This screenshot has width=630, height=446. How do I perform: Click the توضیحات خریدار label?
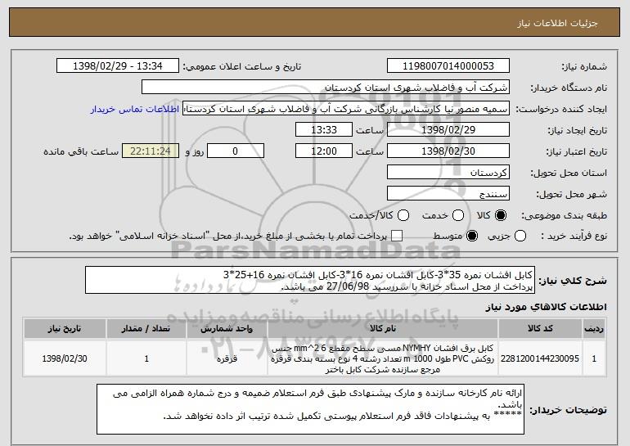(568, 410)
